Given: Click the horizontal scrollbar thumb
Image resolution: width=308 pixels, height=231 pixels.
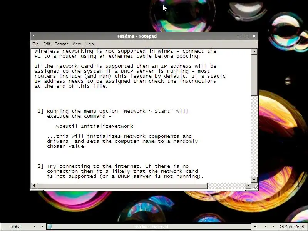Looking at the screenshot, I should point(122,186).
